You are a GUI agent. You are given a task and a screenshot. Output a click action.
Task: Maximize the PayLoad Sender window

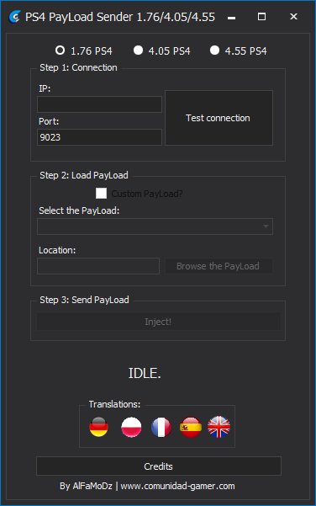262,17
